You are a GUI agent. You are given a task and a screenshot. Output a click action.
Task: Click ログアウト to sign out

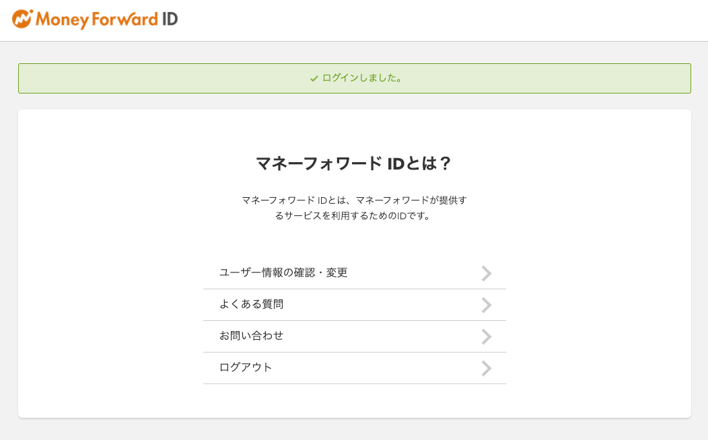pyautogui.click(x=355, y=368)
